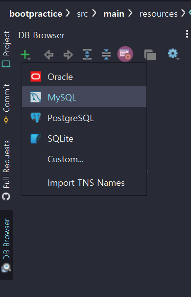Click the MySQL dolphin icon
This screenshot has width=191, height=297.
coord(36,97)
